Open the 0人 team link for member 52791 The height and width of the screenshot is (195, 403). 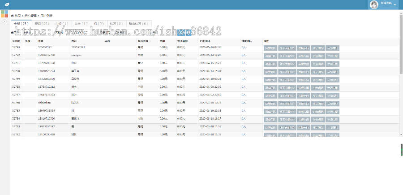tap(243, 63)
